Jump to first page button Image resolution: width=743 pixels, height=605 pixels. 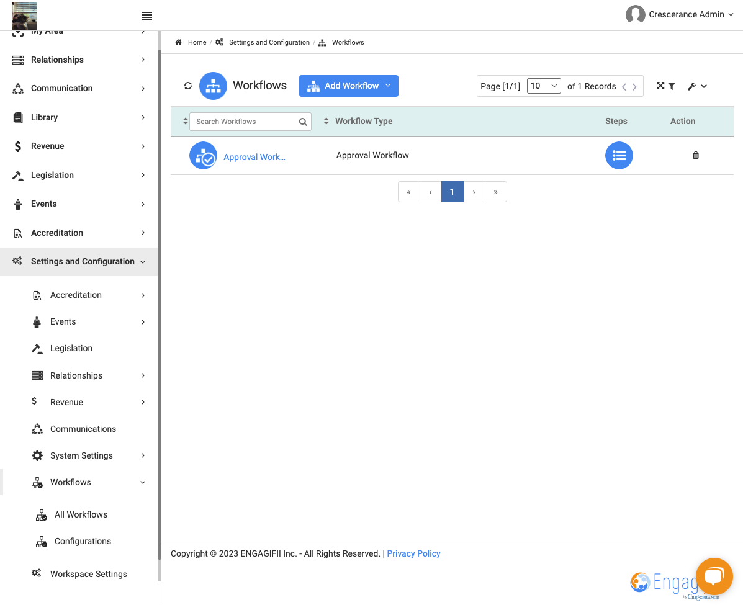[409, 192]
